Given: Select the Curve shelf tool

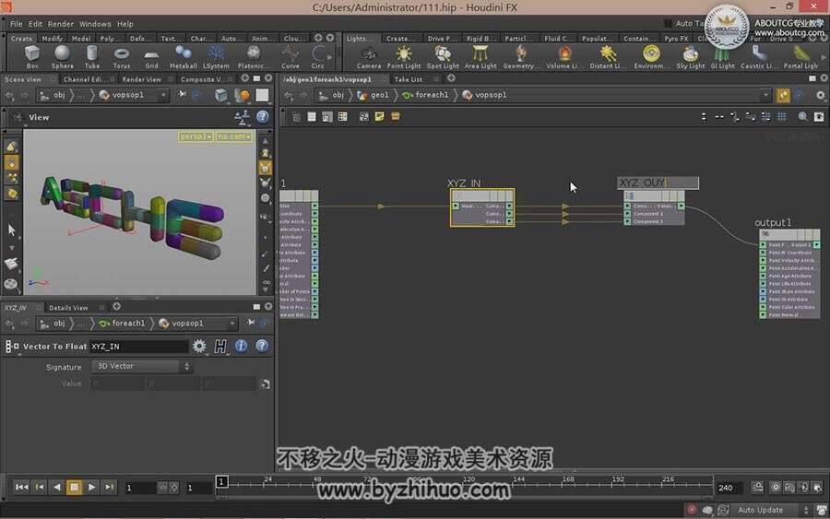Looking at the screenshot, I should [290, 57].
